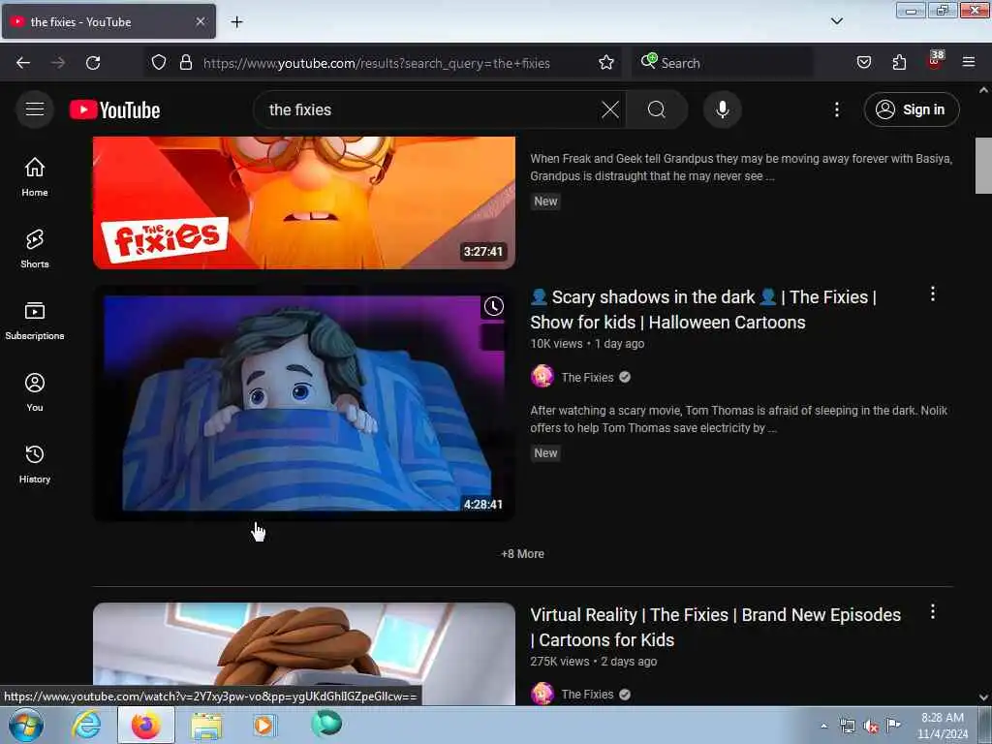Close the 'the fixies - YouTube' tab

pyautogui.click(x=201, y=21)
